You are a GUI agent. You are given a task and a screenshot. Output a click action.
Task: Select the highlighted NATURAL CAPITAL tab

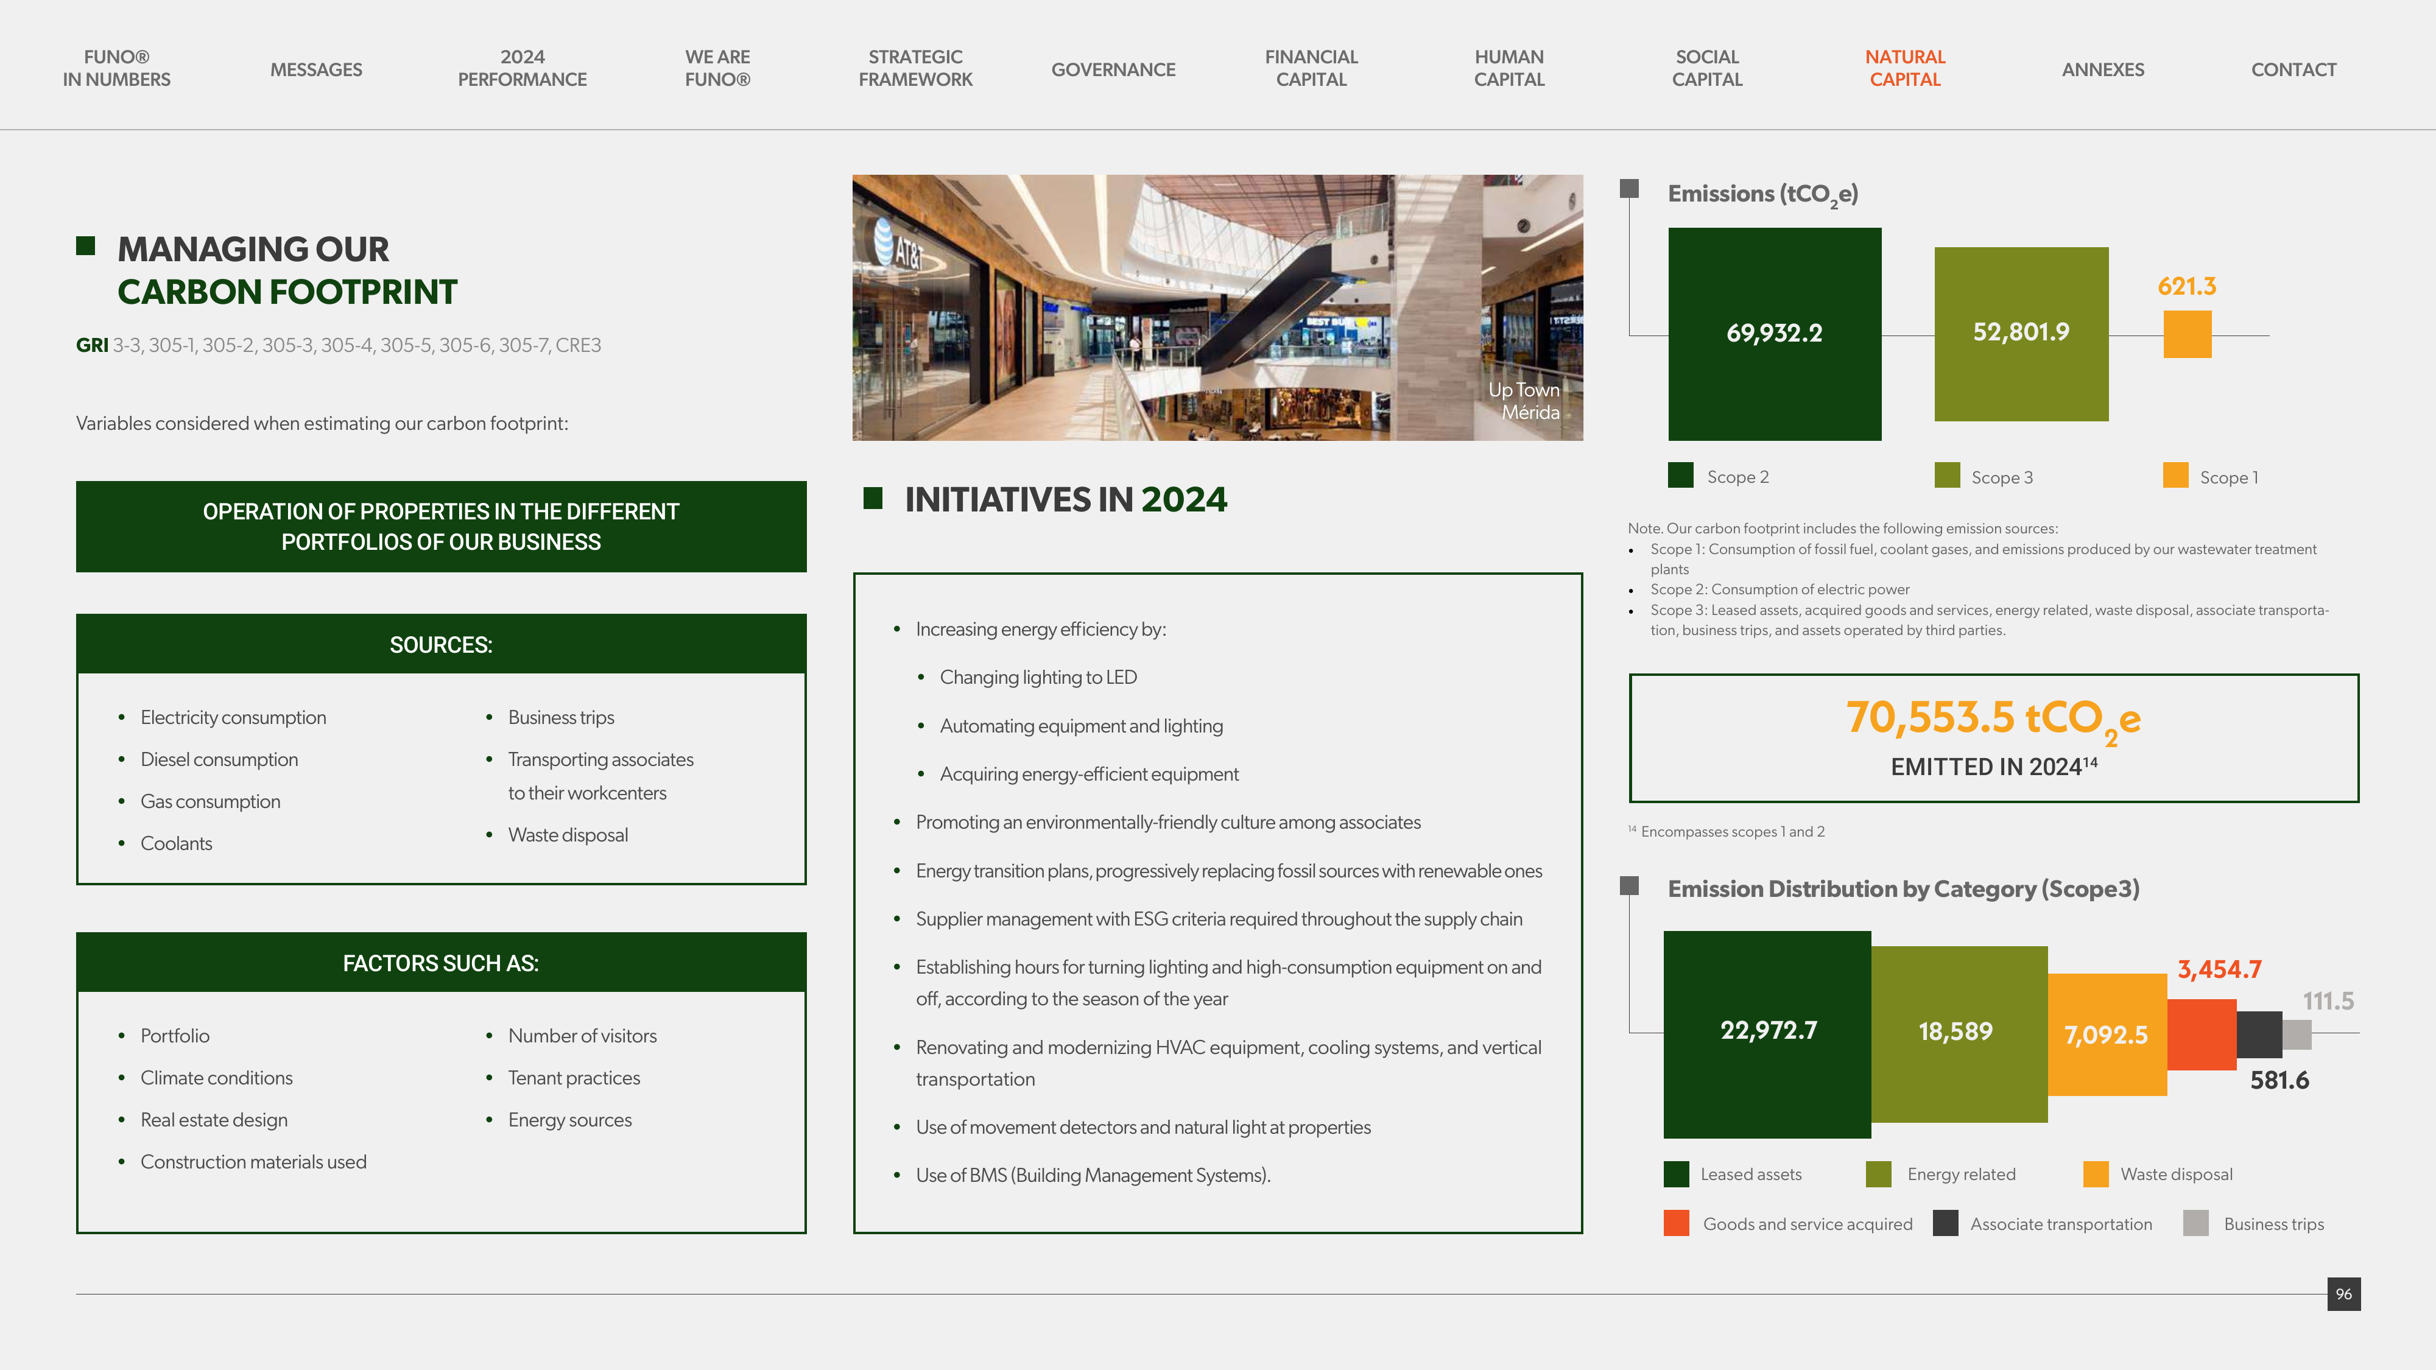(x=1904, y=68)
